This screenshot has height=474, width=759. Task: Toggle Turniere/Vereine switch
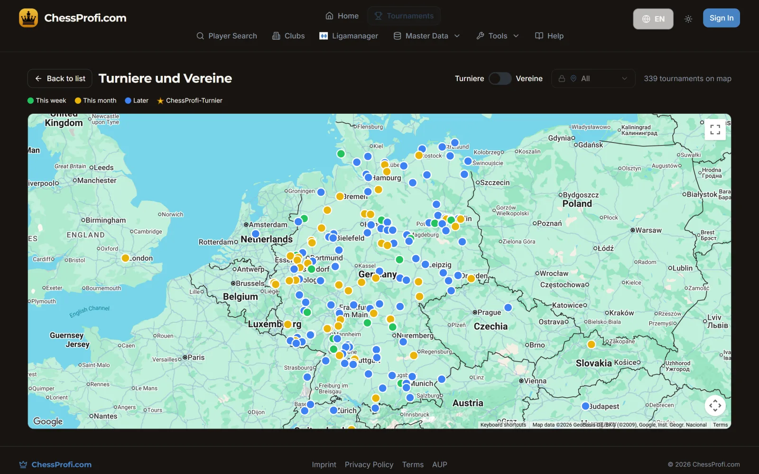500,79
